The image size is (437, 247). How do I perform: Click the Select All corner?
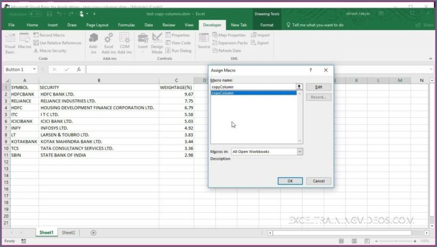(x=7, y=80)
